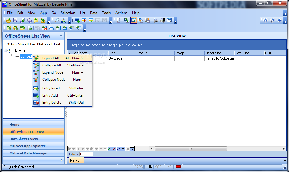Click the delete entry toolbar icon with red X

(x=84, y=20)
